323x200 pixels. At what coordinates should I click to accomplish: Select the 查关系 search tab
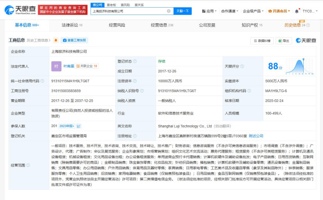(x=139, y=5)
